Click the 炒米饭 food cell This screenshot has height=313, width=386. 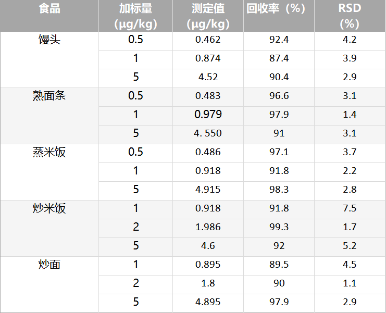(49, 208)
